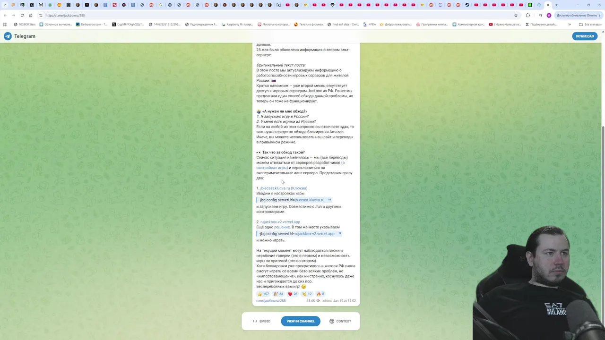Click the thumbs-up reaction with 157
The height and width of the screenshot is (340, 605).
click(x=263, y=294)
